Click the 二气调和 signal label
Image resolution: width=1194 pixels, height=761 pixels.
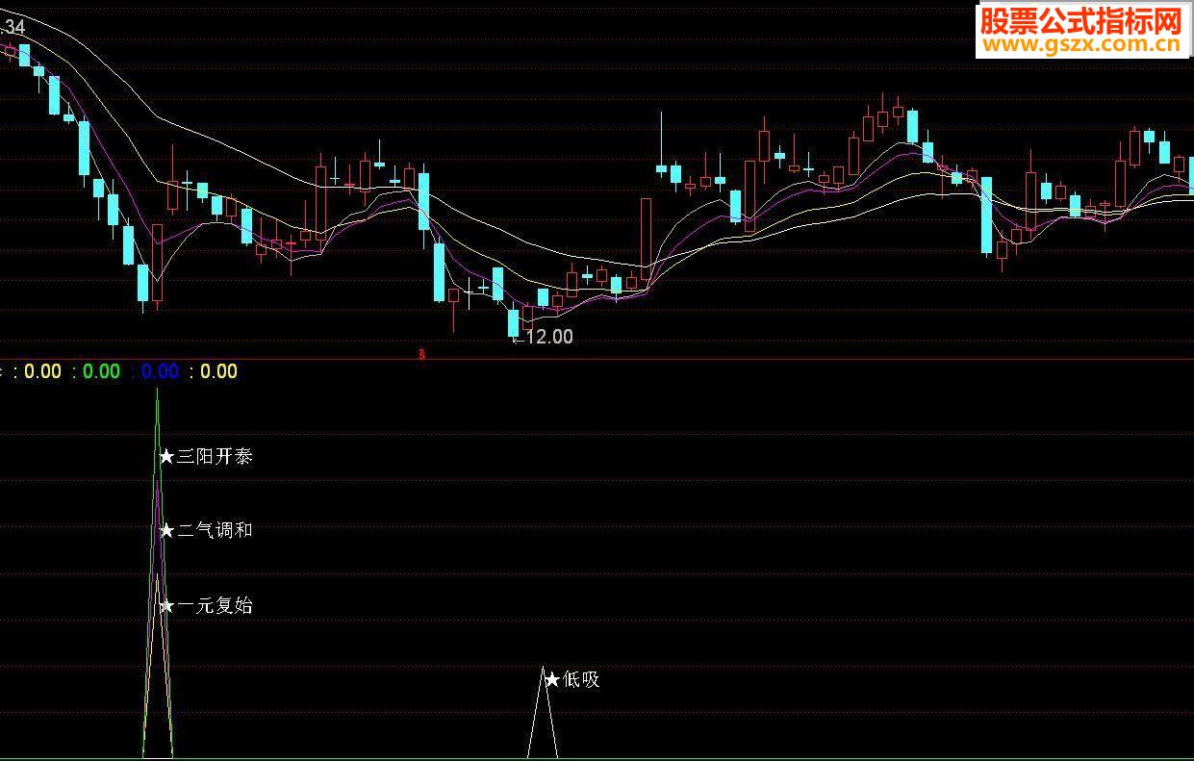(206, 530)
